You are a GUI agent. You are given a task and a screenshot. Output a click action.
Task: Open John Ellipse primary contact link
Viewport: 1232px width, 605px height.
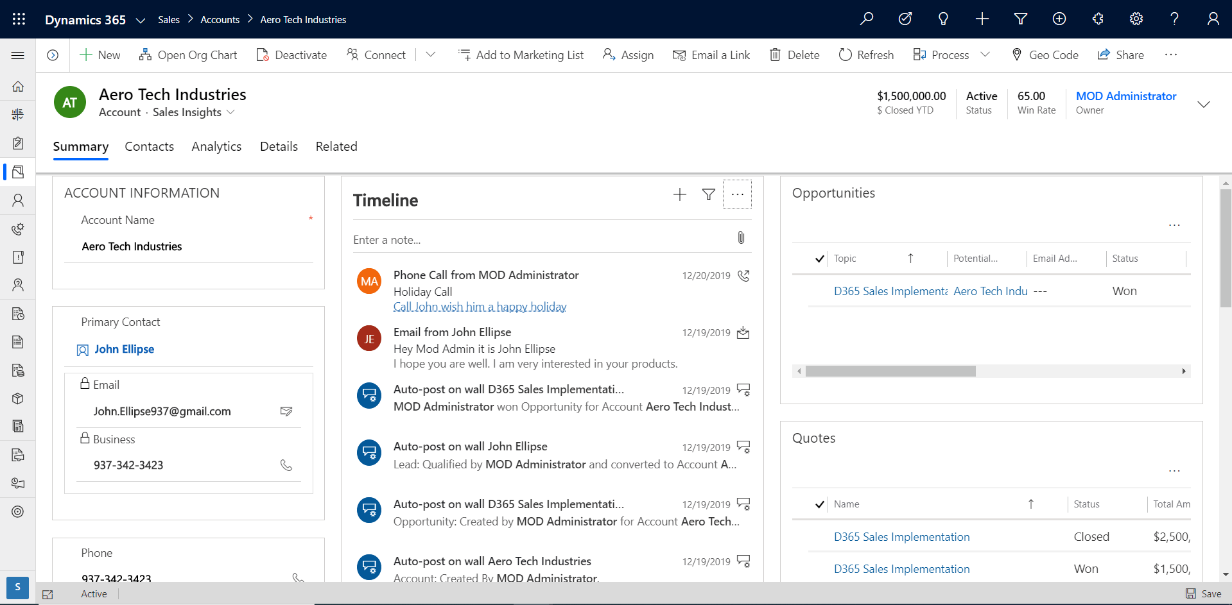[125, 349]
